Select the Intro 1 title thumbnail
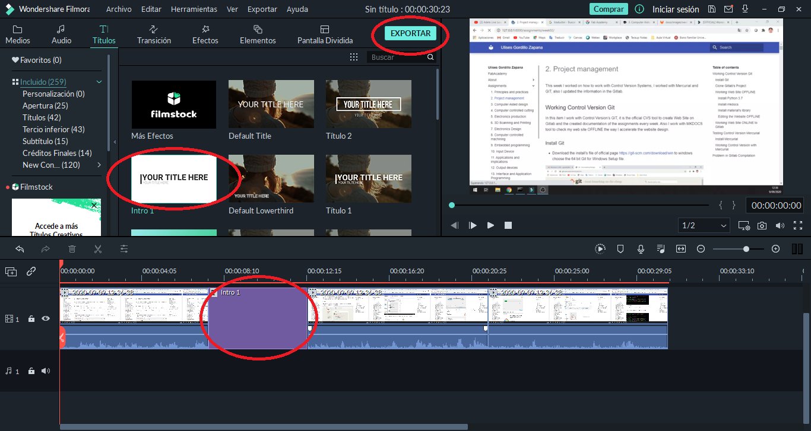The height and width of the screenshot is (431, 811). click(174, 179)
